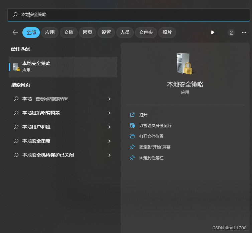Choose 固定到任务栏 action
This screenshot has height=233, width=252.
[151, 158]
